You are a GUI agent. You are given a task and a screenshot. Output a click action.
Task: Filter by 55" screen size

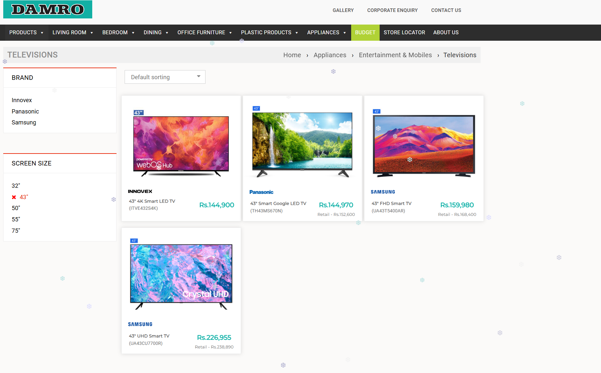[x=16, y=219]
